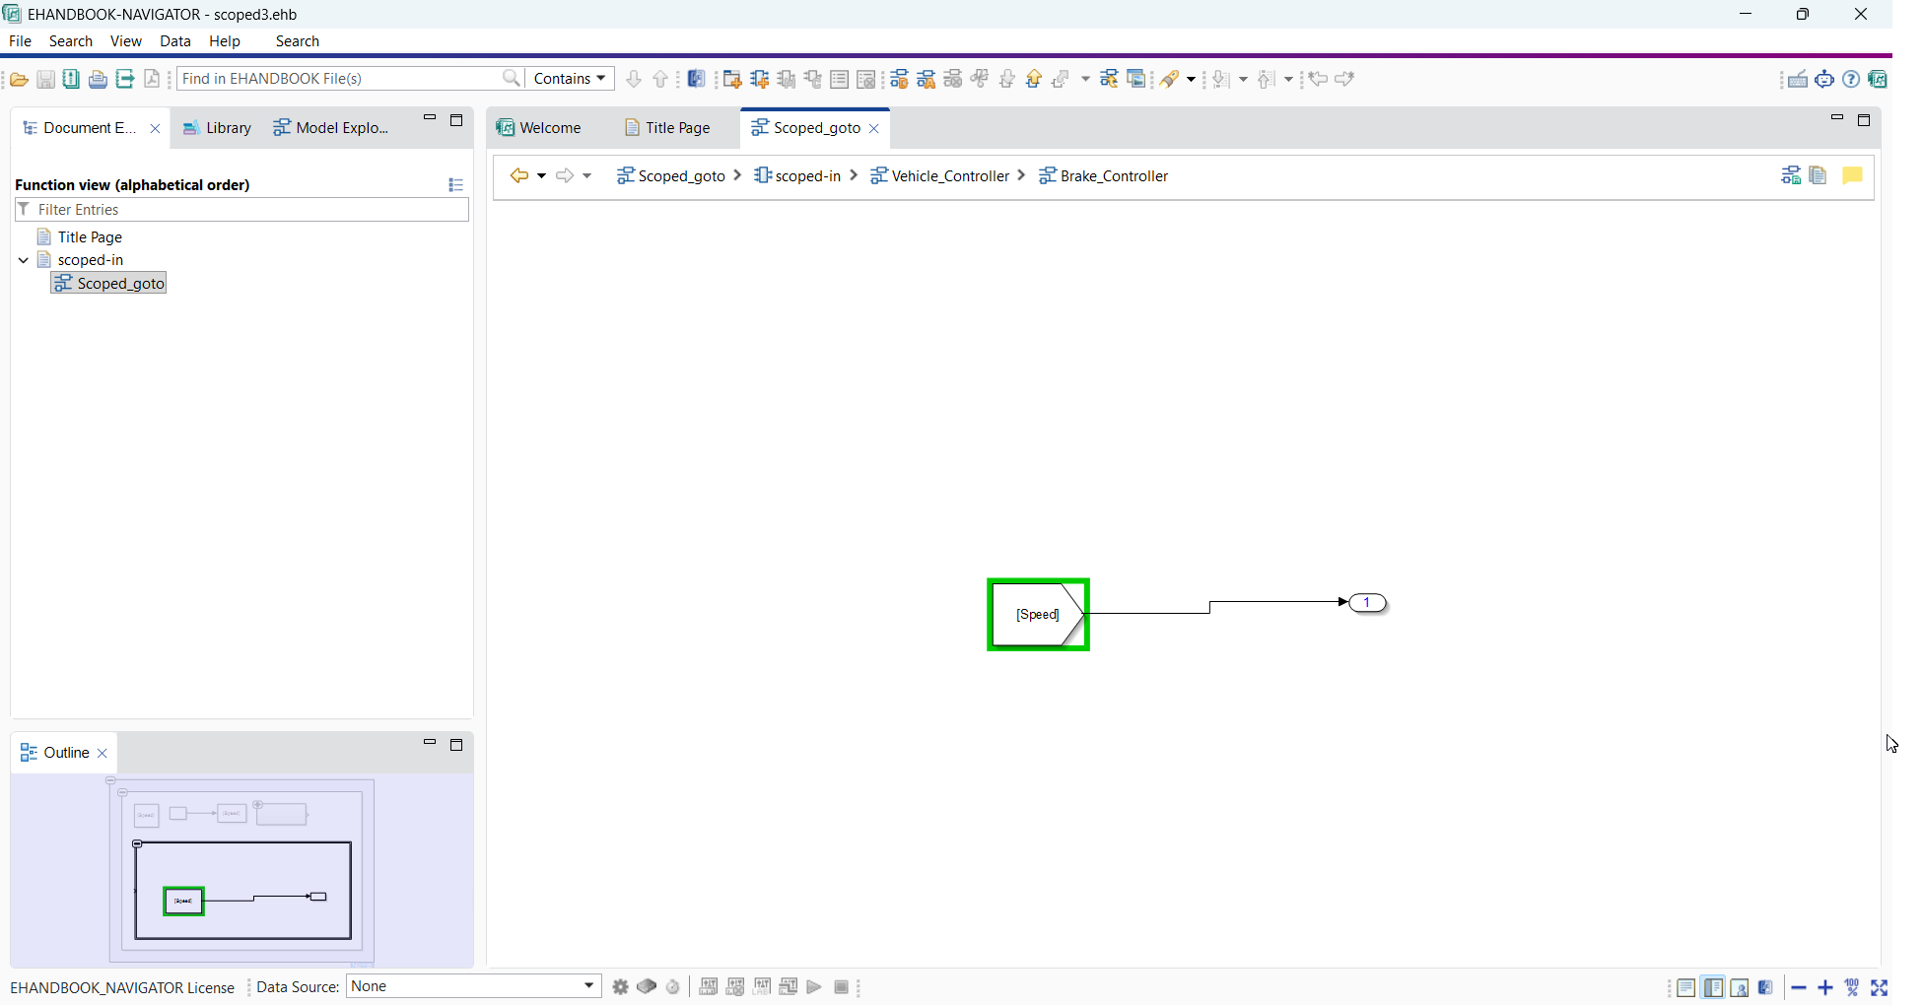Select the Speed block in diagram
Screen dimensions: 1923x1005
(x=1038, y=615)
